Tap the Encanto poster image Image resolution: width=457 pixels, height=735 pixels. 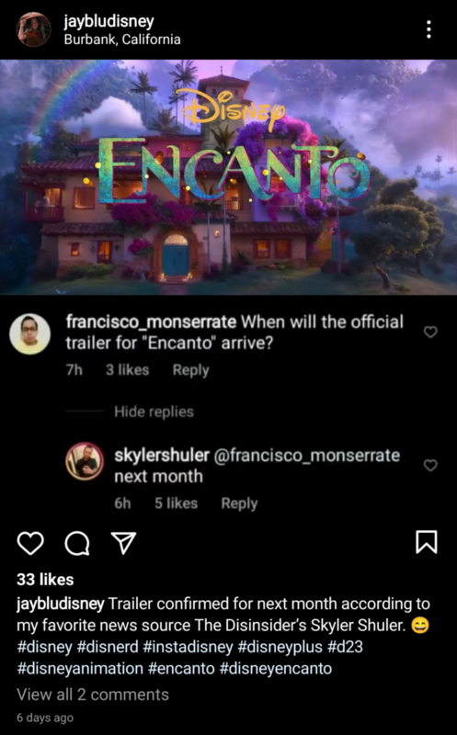coord(228,176)
